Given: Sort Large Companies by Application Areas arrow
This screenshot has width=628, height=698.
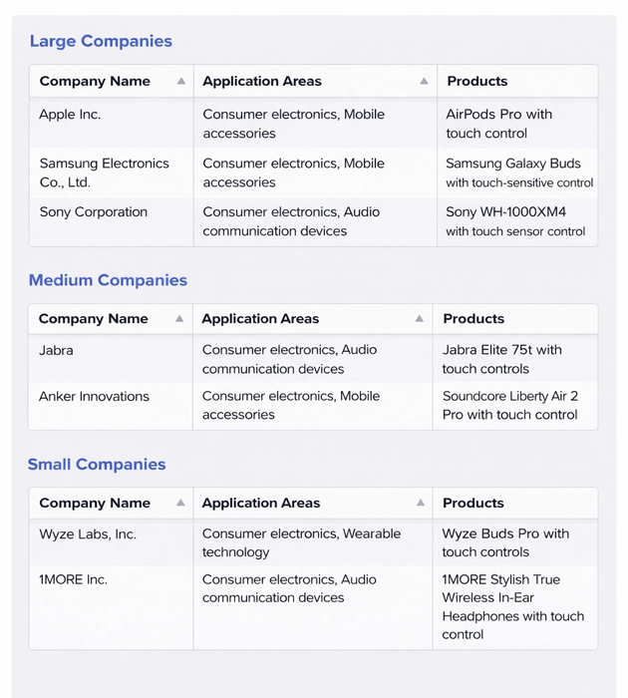Looking at the screenshot, I should (424, 82).
